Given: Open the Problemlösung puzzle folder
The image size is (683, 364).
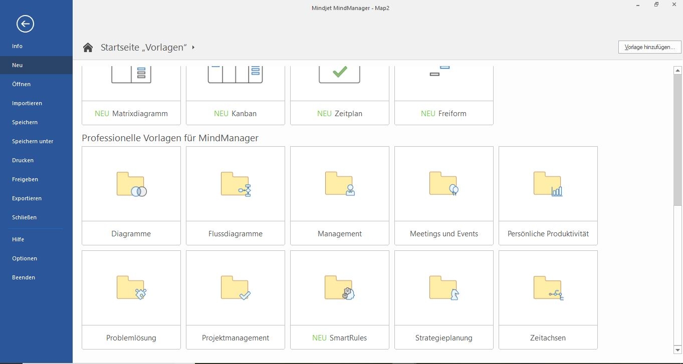Looking at the screenshot, I should [x=131, y=288].
